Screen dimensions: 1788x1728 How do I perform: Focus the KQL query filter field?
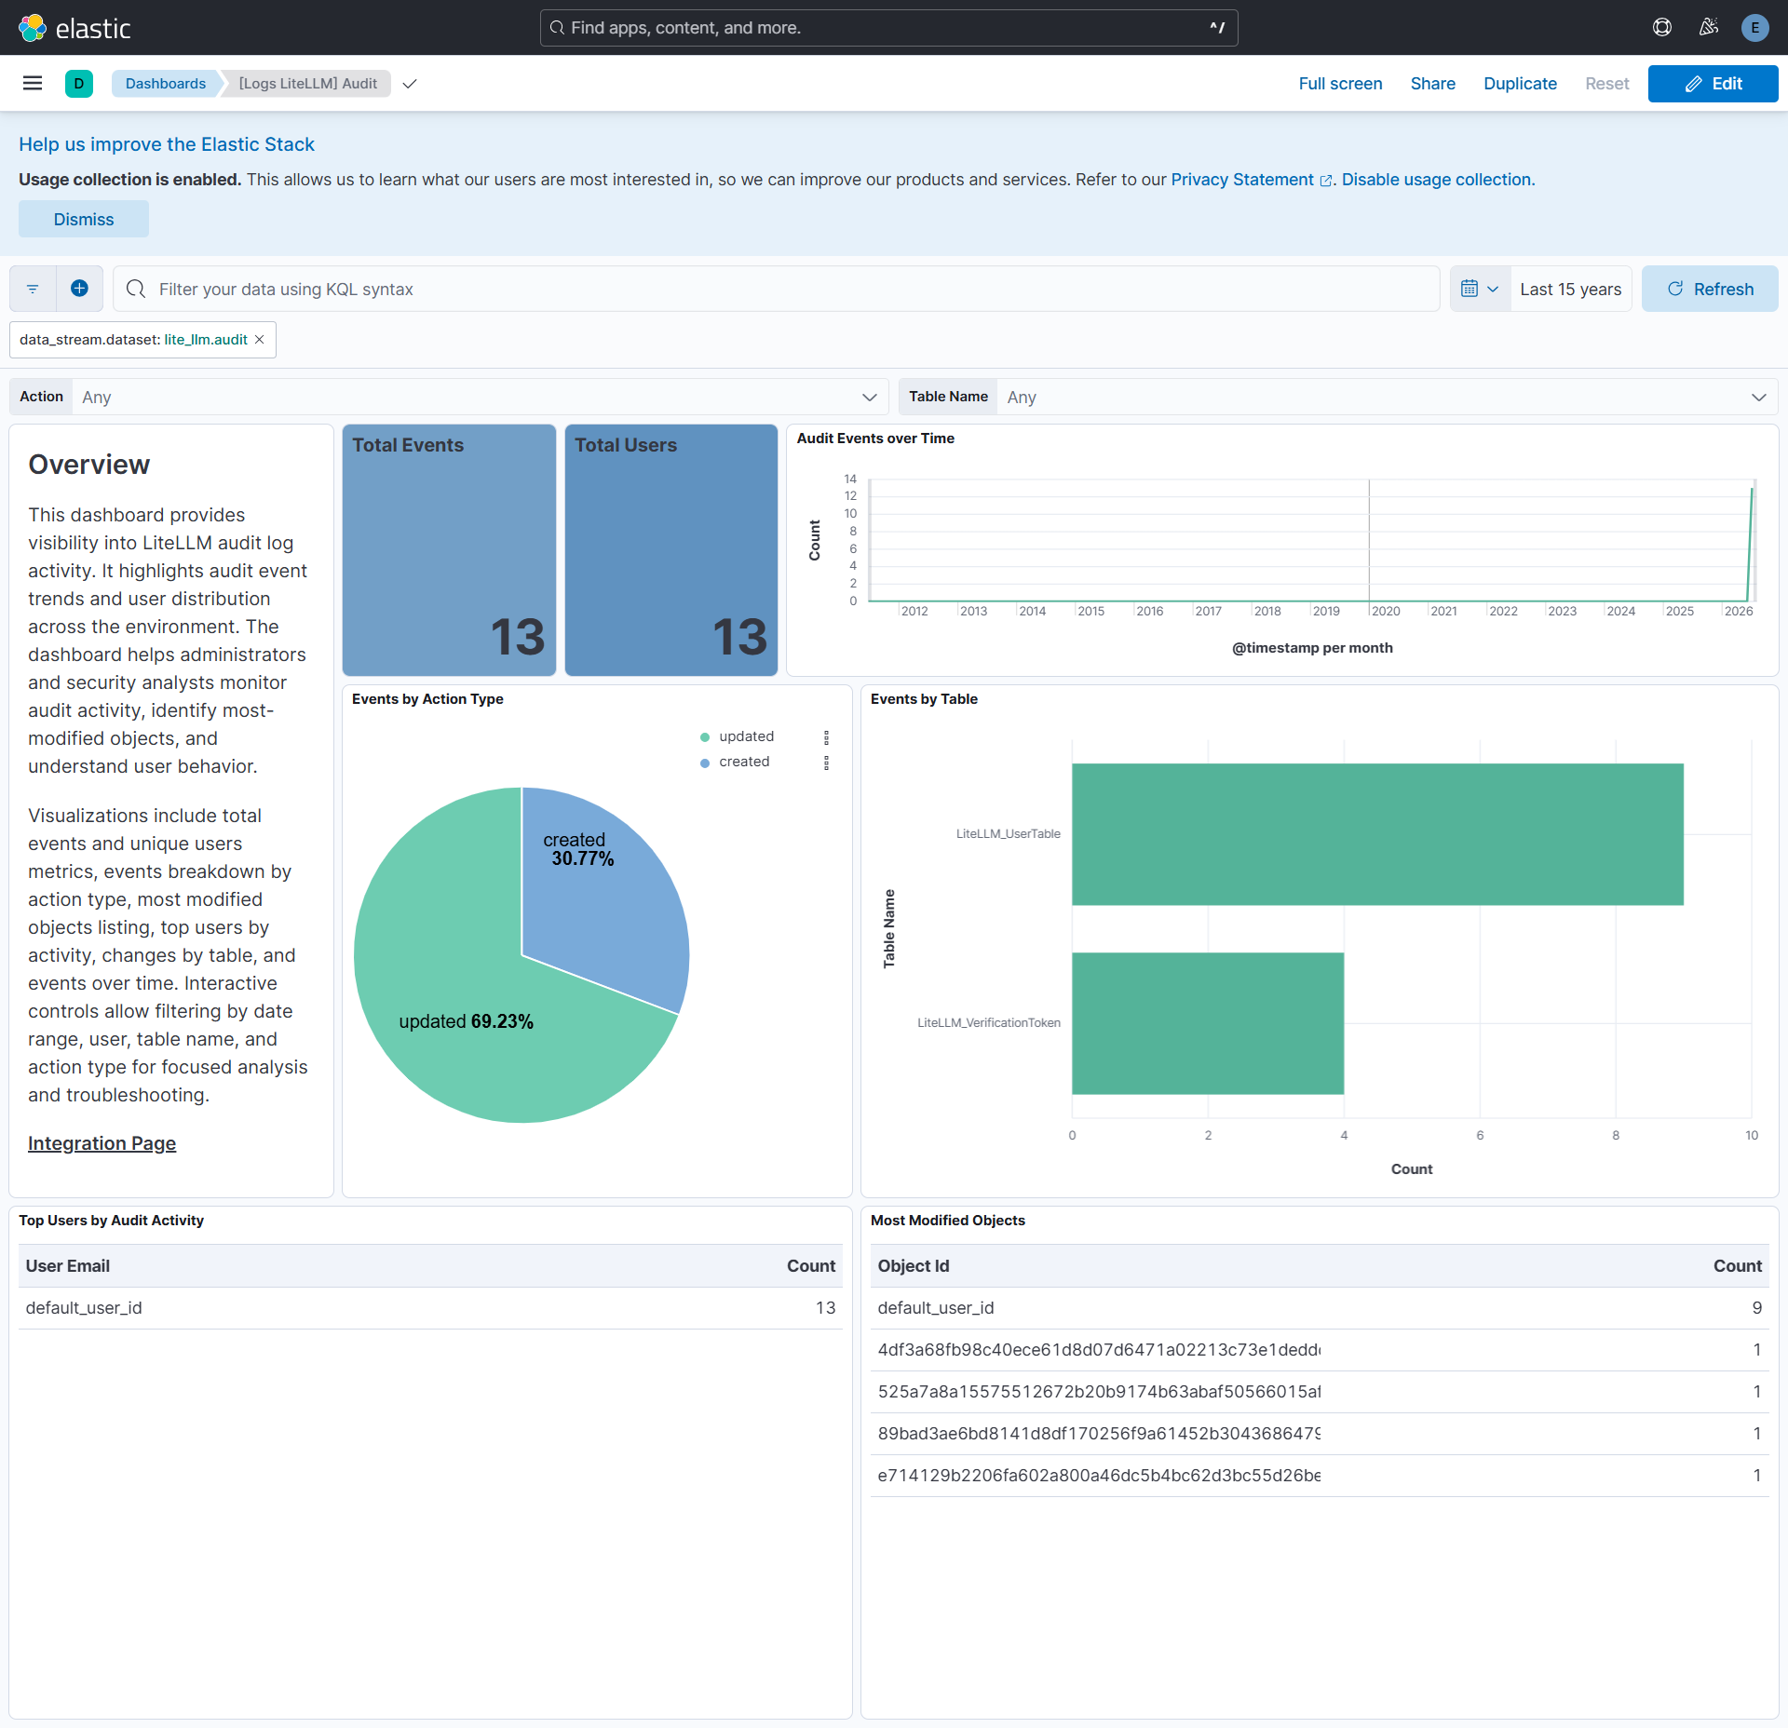(x=777, y=289)
